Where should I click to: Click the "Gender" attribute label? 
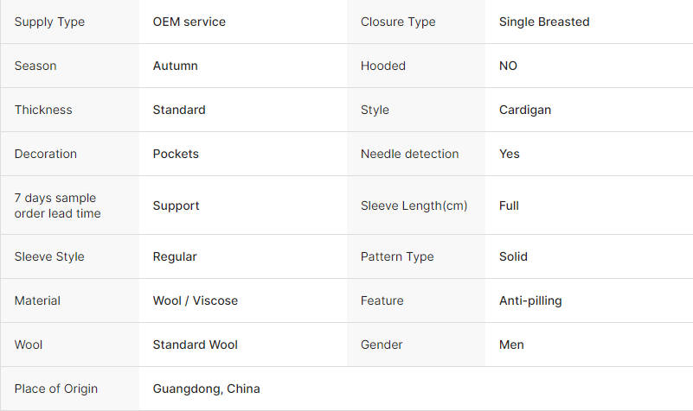point(382,345)
